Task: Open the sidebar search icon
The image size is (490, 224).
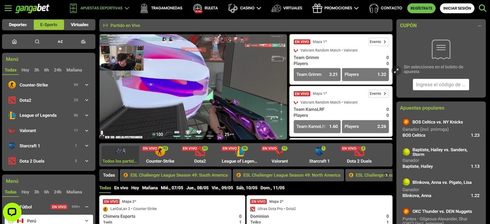Action: click(x=37, y=42)
